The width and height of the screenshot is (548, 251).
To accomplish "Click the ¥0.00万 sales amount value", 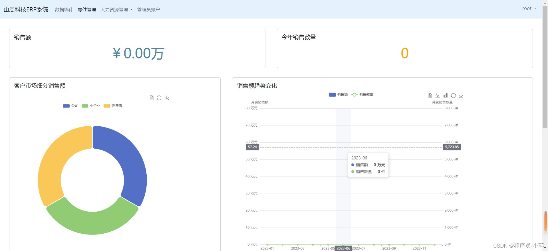I will click(138, 53).
